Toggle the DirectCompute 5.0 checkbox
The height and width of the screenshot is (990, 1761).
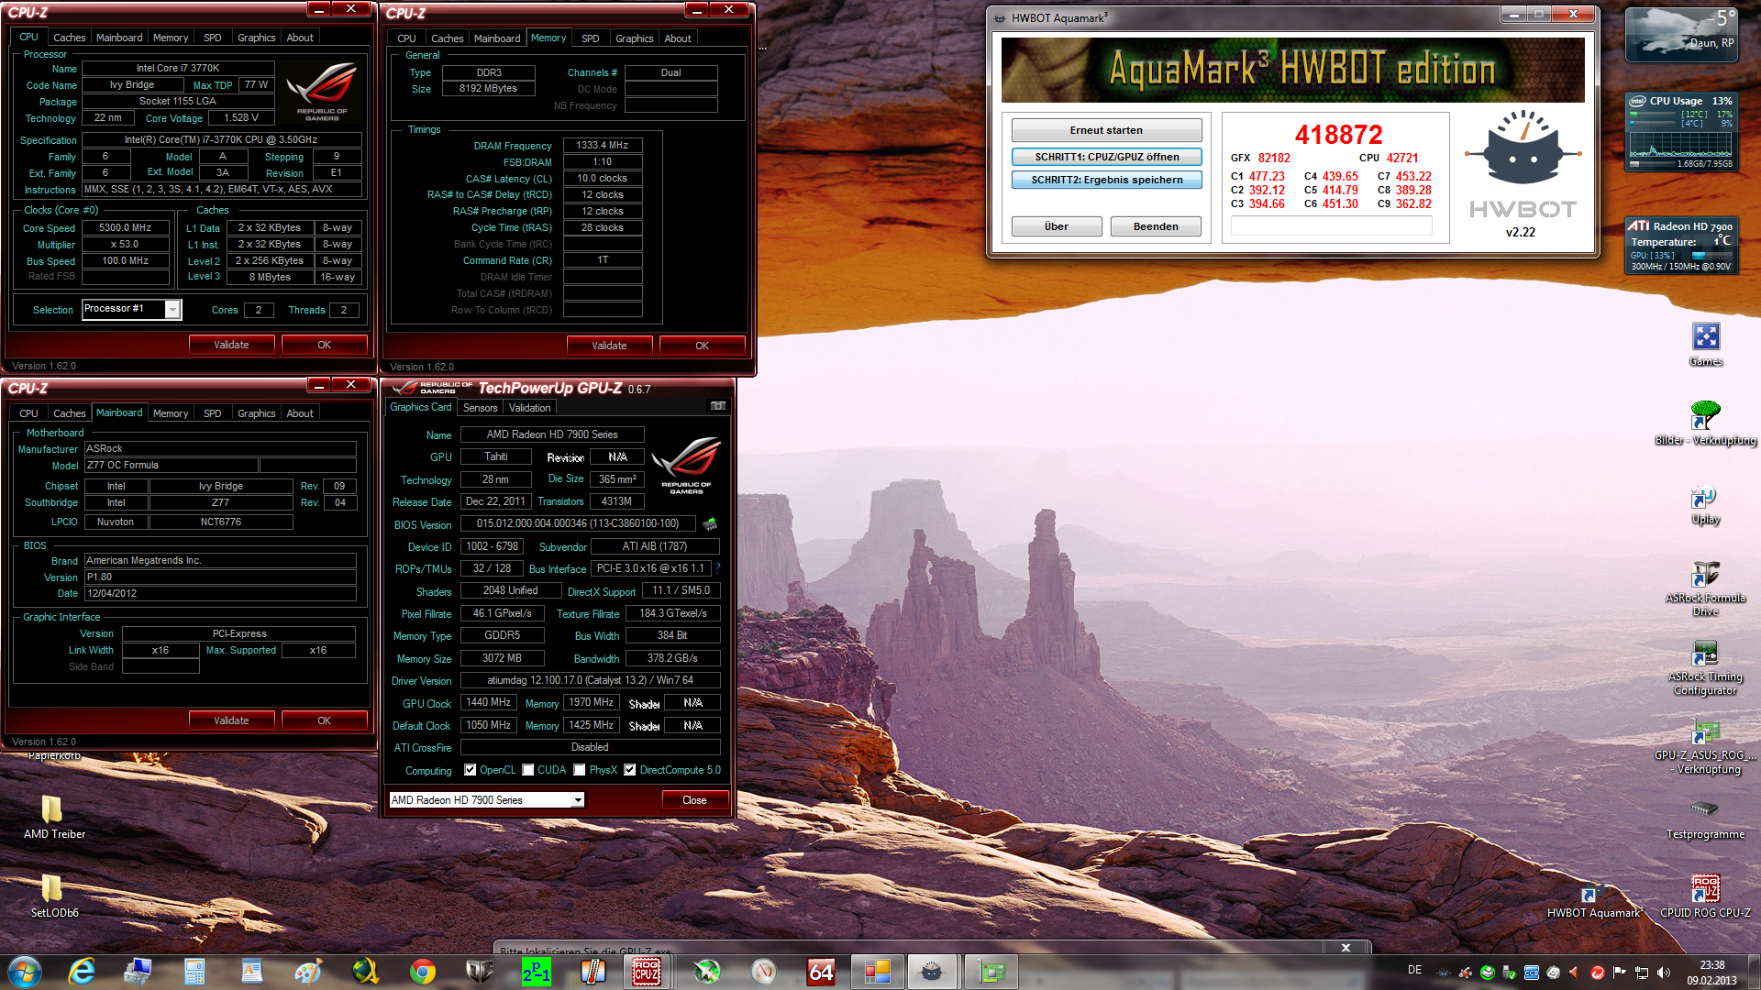pos(630,770)
